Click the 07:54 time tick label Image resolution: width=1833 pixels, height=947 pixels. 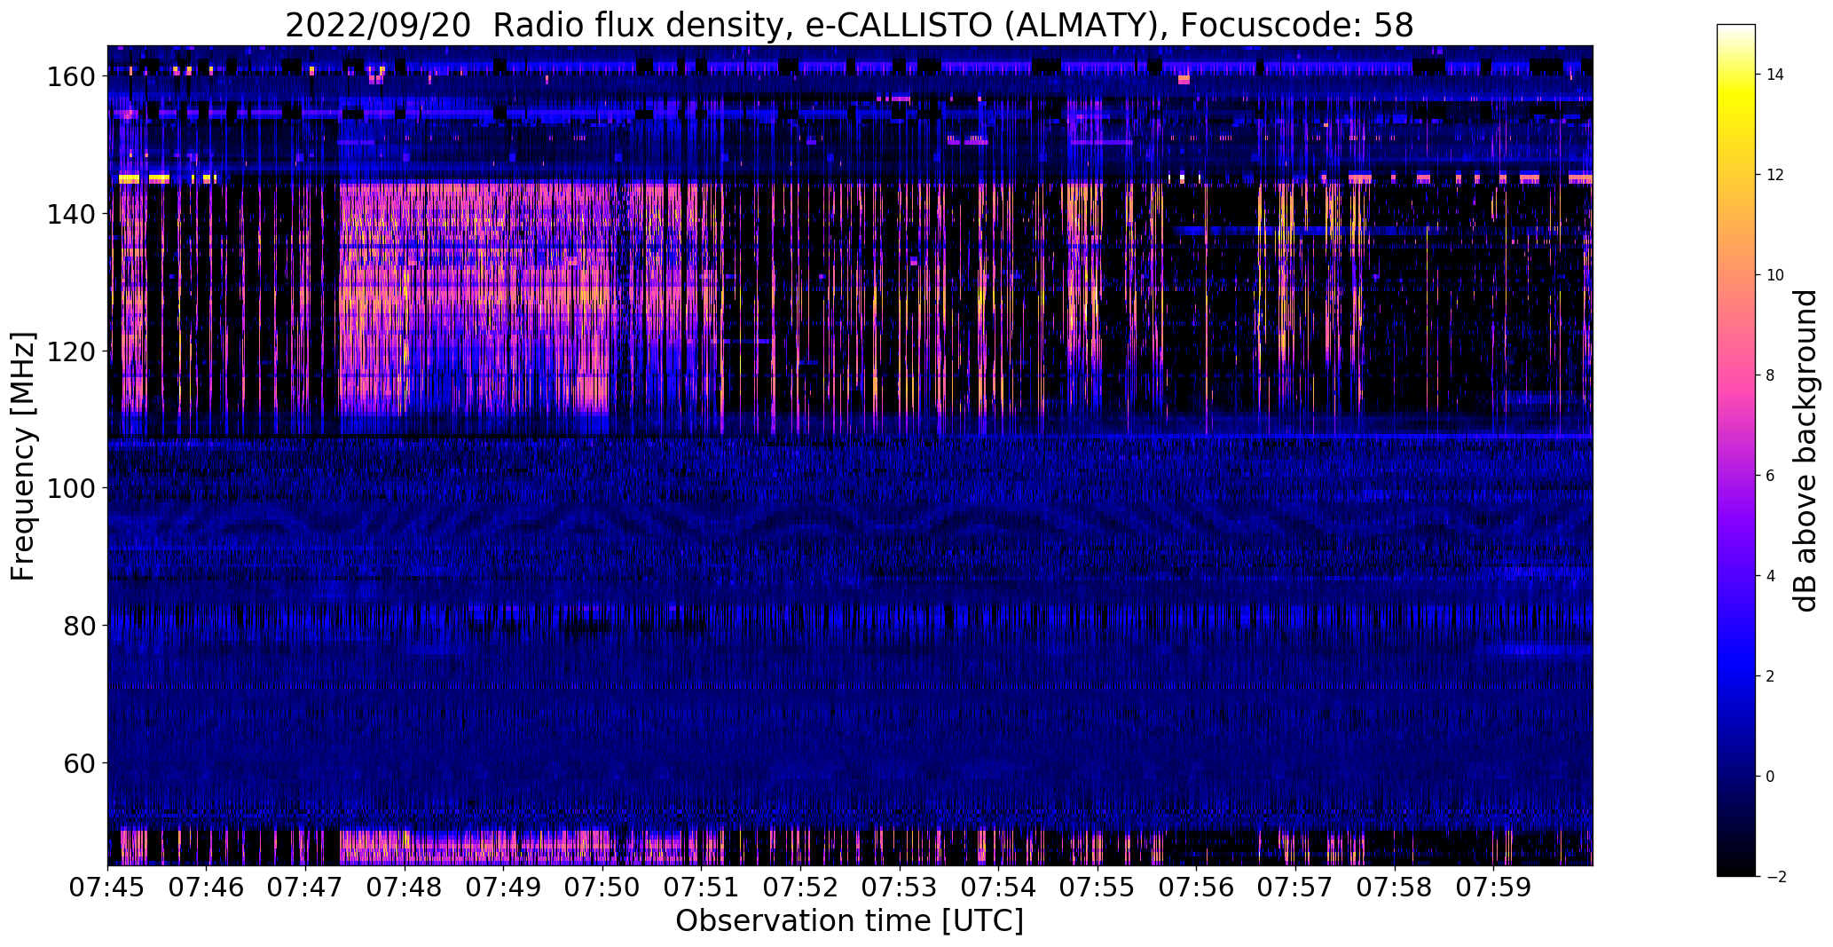coord(998,888)
